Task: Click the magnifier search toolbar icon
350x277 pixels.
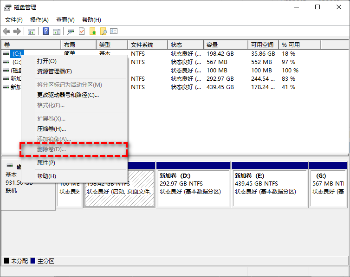Action: tap(104, 32)
